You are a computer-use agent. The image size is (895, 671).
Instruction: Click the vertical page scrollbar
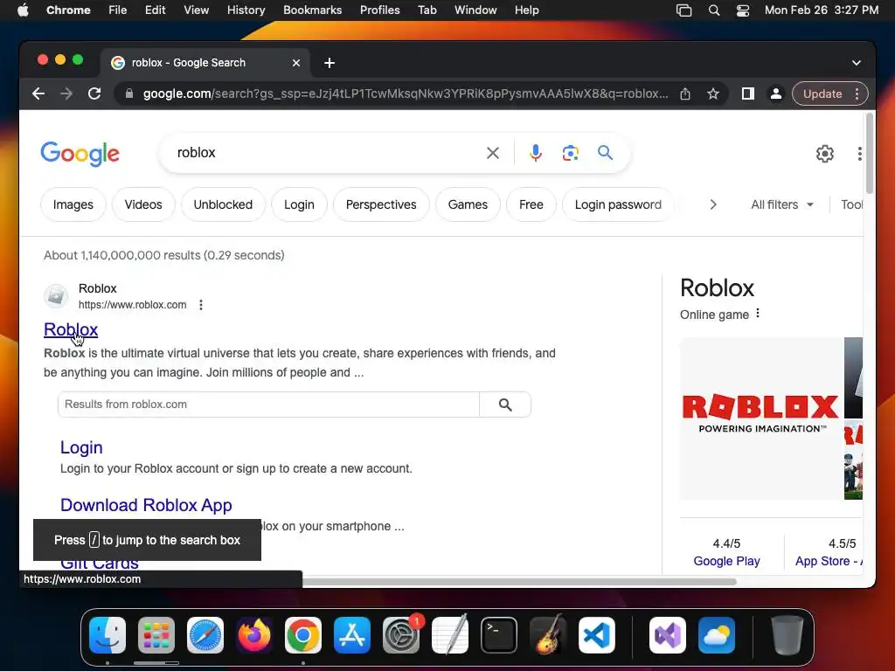870,154
